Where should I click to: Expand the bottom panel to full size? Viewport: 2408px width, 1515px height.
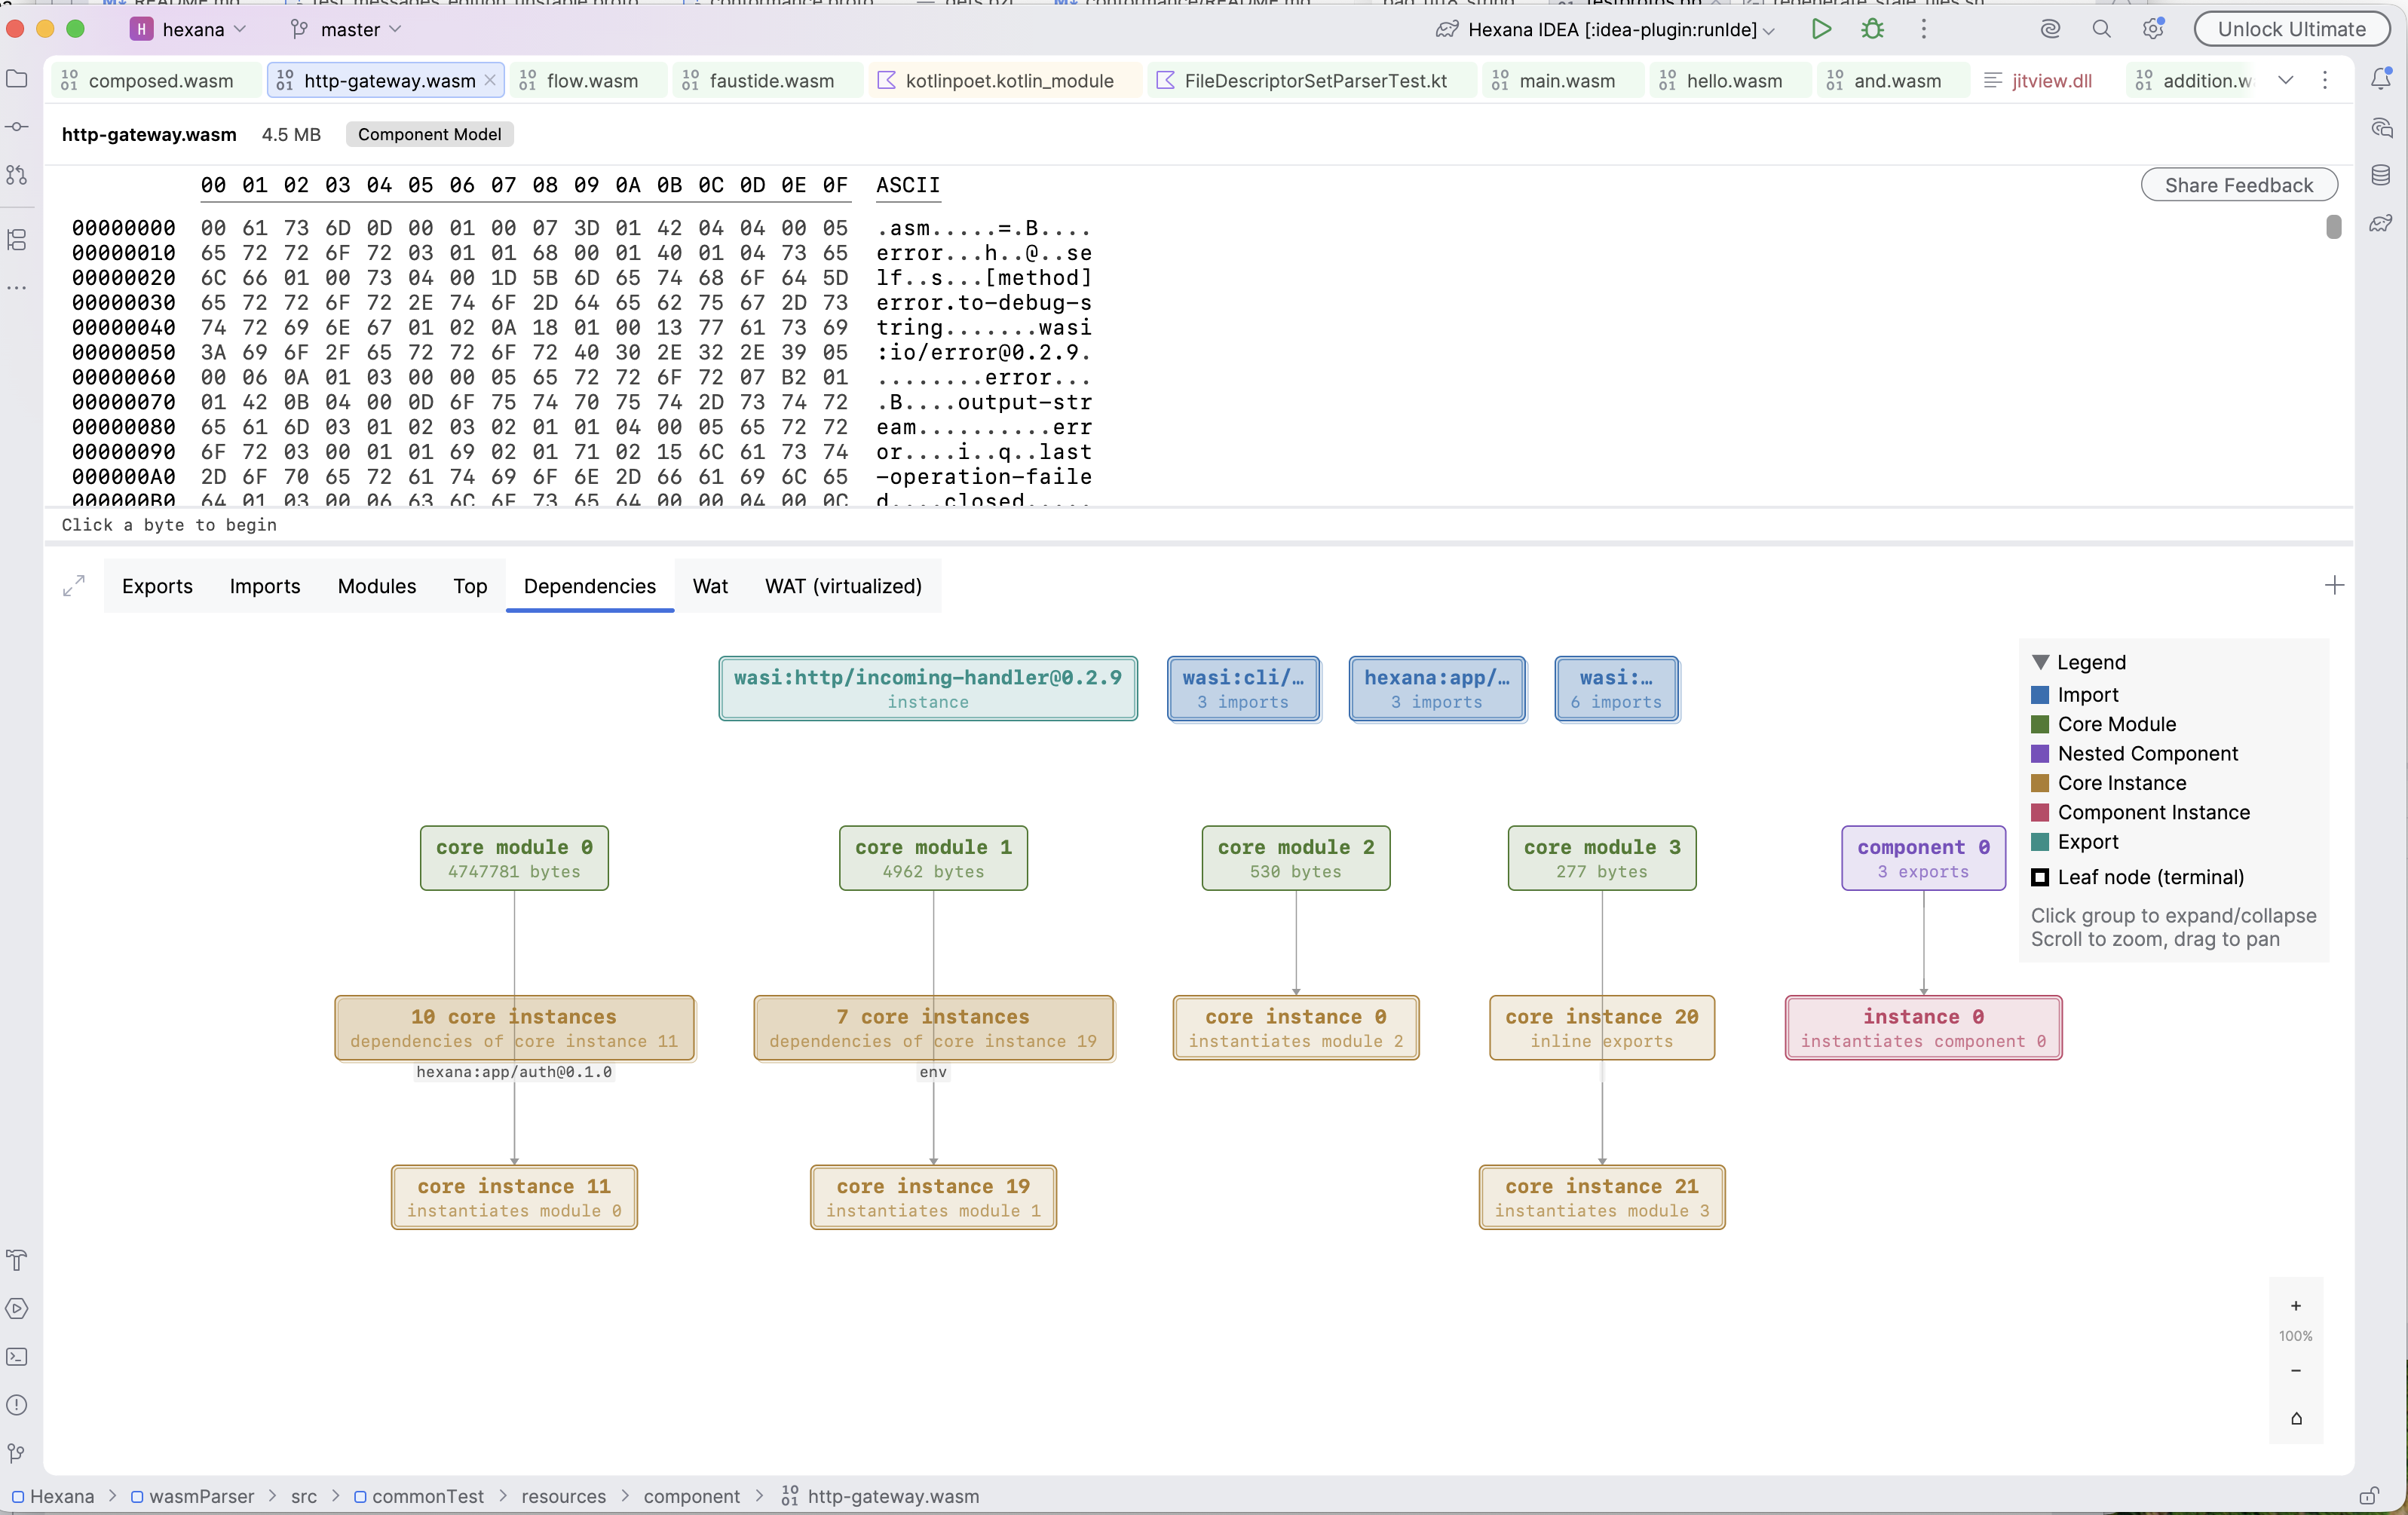click(74, 586)
